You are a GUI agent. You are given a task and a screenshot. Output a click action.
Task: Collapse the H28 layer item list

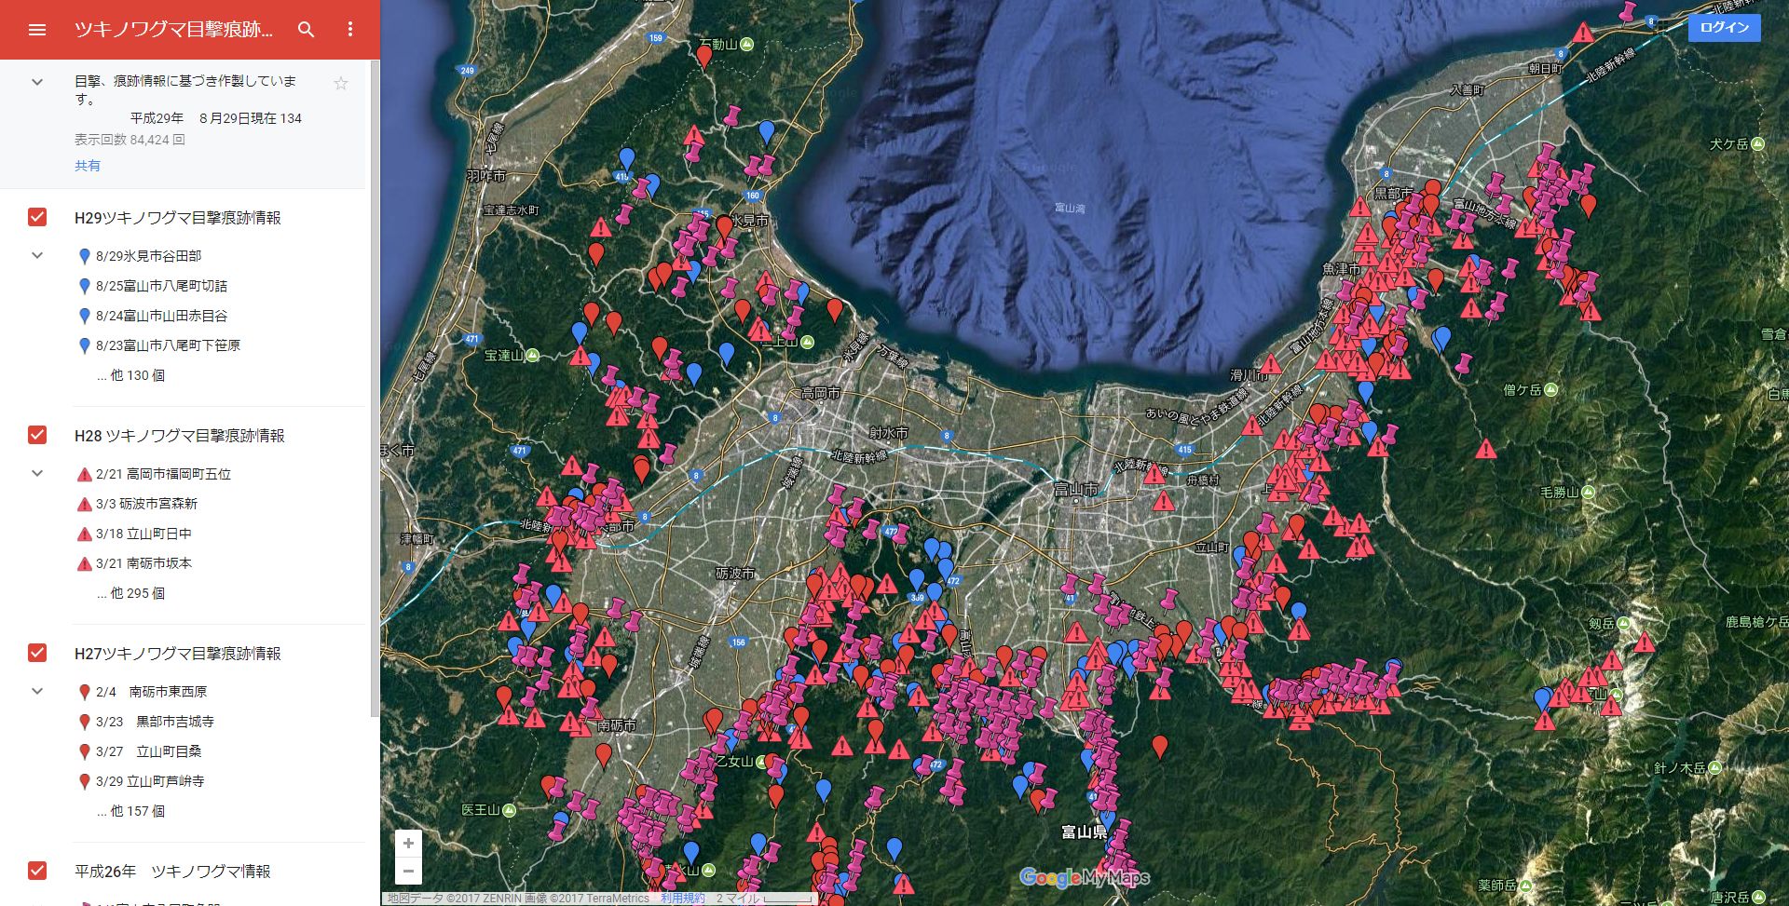37,473
